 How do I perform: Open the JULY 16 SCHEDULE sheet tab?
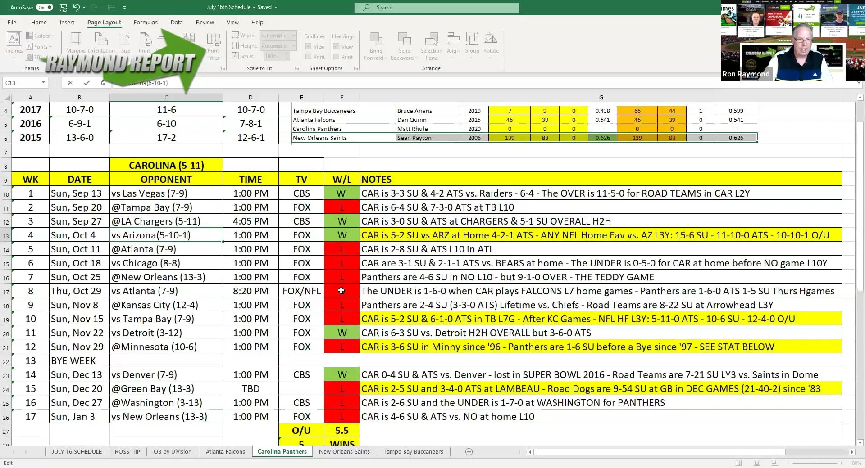tap(77, 452)
